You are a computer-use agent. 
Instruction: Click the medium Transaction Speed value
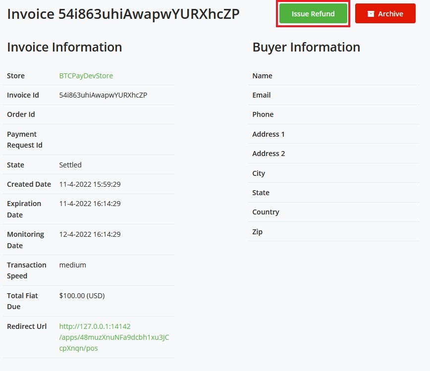(x=72, y=265)
